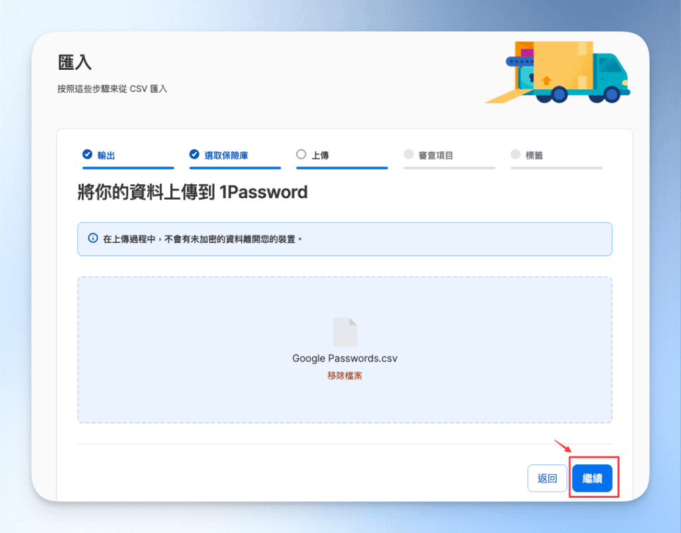Viewport: 681px width, 533px height.
Task: Click the circle indicator beside 上傳
Action: 301,154
